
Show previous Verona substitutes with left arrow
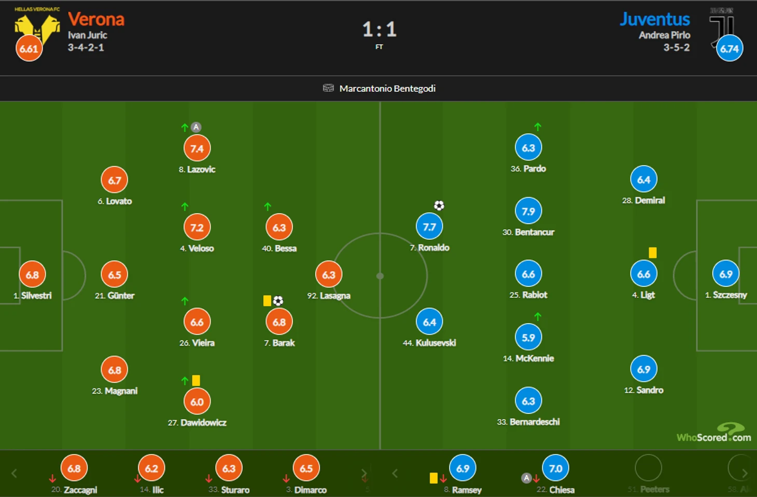(x=14, y=473)
